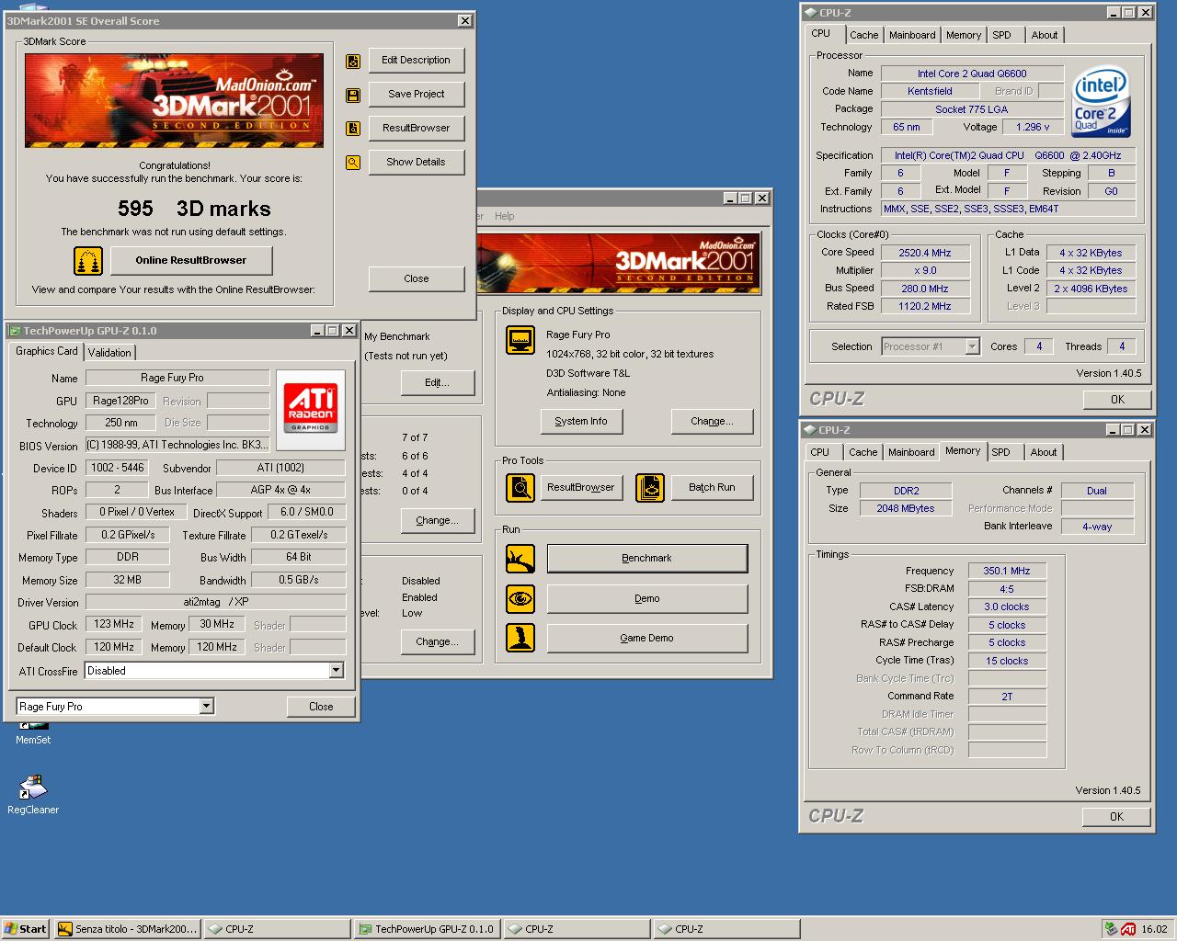Screen dimensions: 1177x941
Task: Click the ResultBrowser document icon
Action: 353,129
